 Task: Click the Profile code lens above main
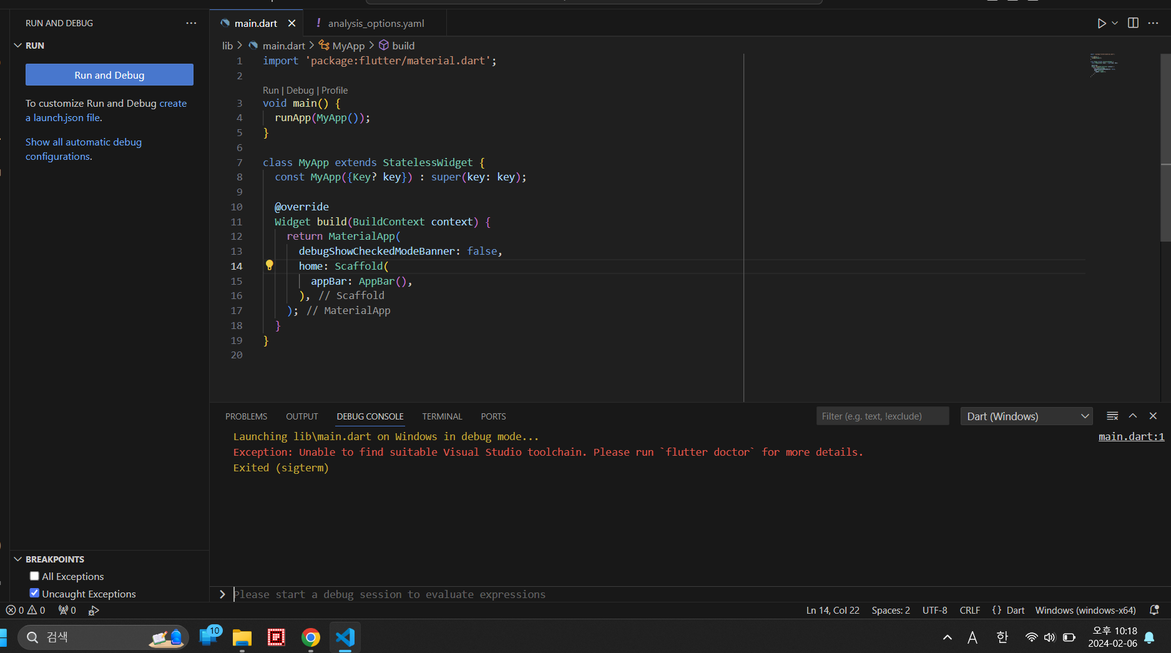[x=335, y=91]
